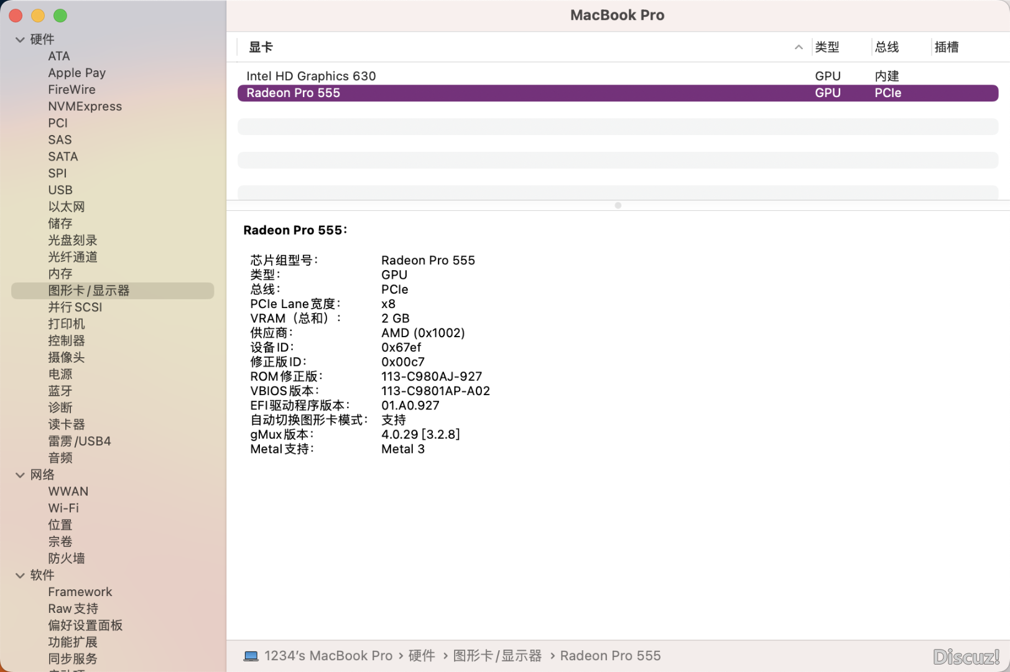Image resolution: width=1010 pixels, height=672 pixels.
Task: Click the PCIe Lane width x8 value
Action: coord(388,304)
